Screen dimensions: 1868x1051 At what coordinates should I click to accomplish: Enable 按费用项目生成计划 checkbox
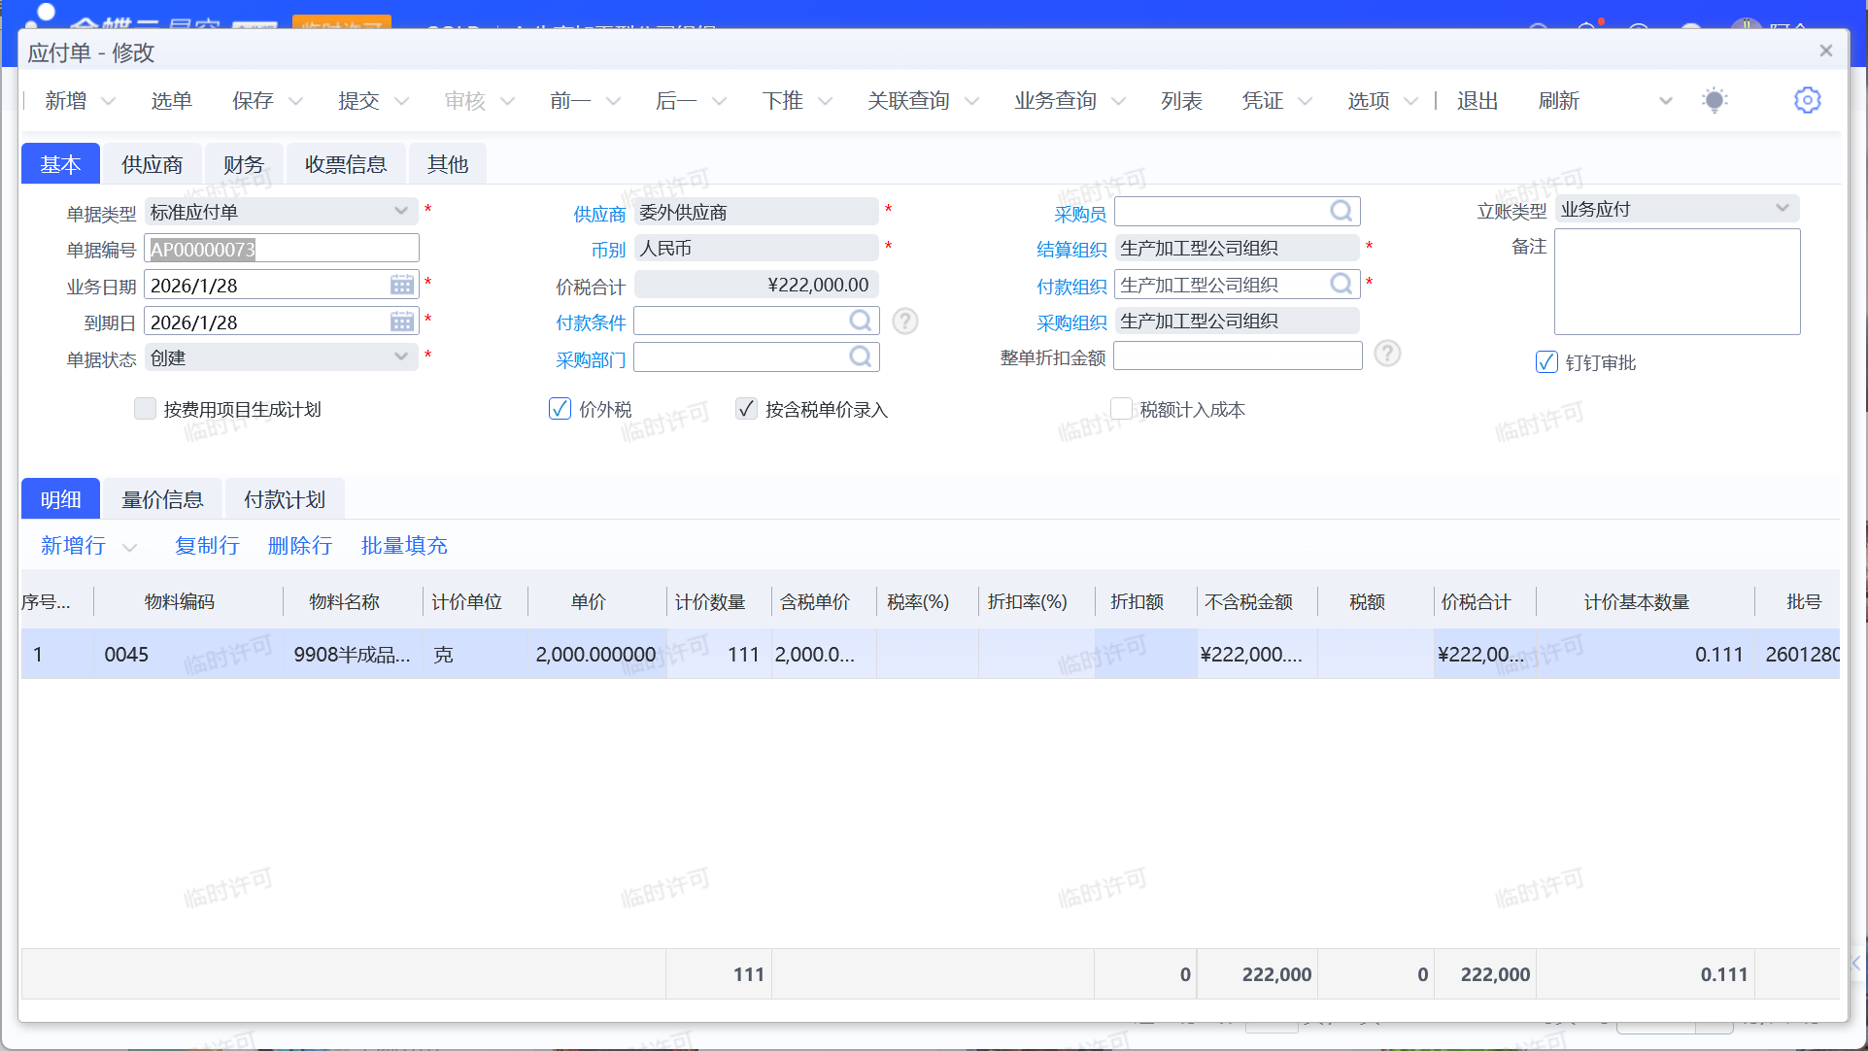pos(145,409)
